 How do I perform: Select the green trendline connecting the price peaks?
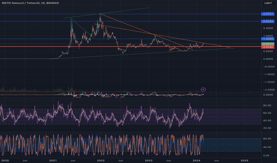point(106,13)
